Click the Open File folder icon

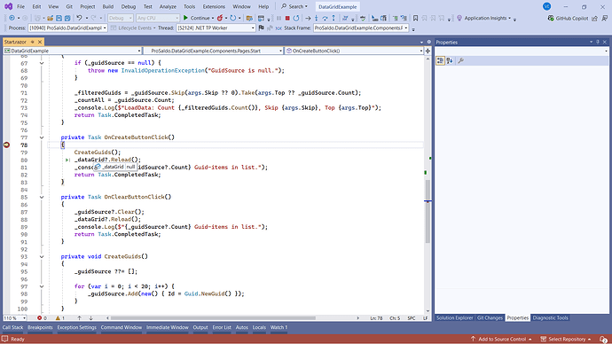pyautogui.click(x=50, y=18)
